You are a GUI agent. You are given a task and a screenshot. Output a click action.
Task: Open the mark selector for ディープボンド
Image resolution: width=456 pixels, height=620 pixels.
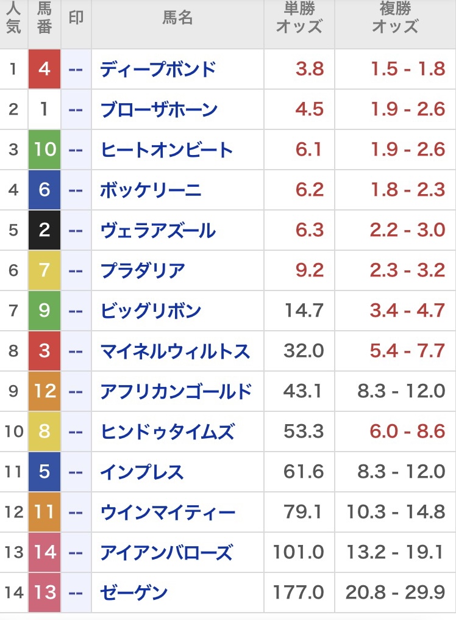point(76,69)
